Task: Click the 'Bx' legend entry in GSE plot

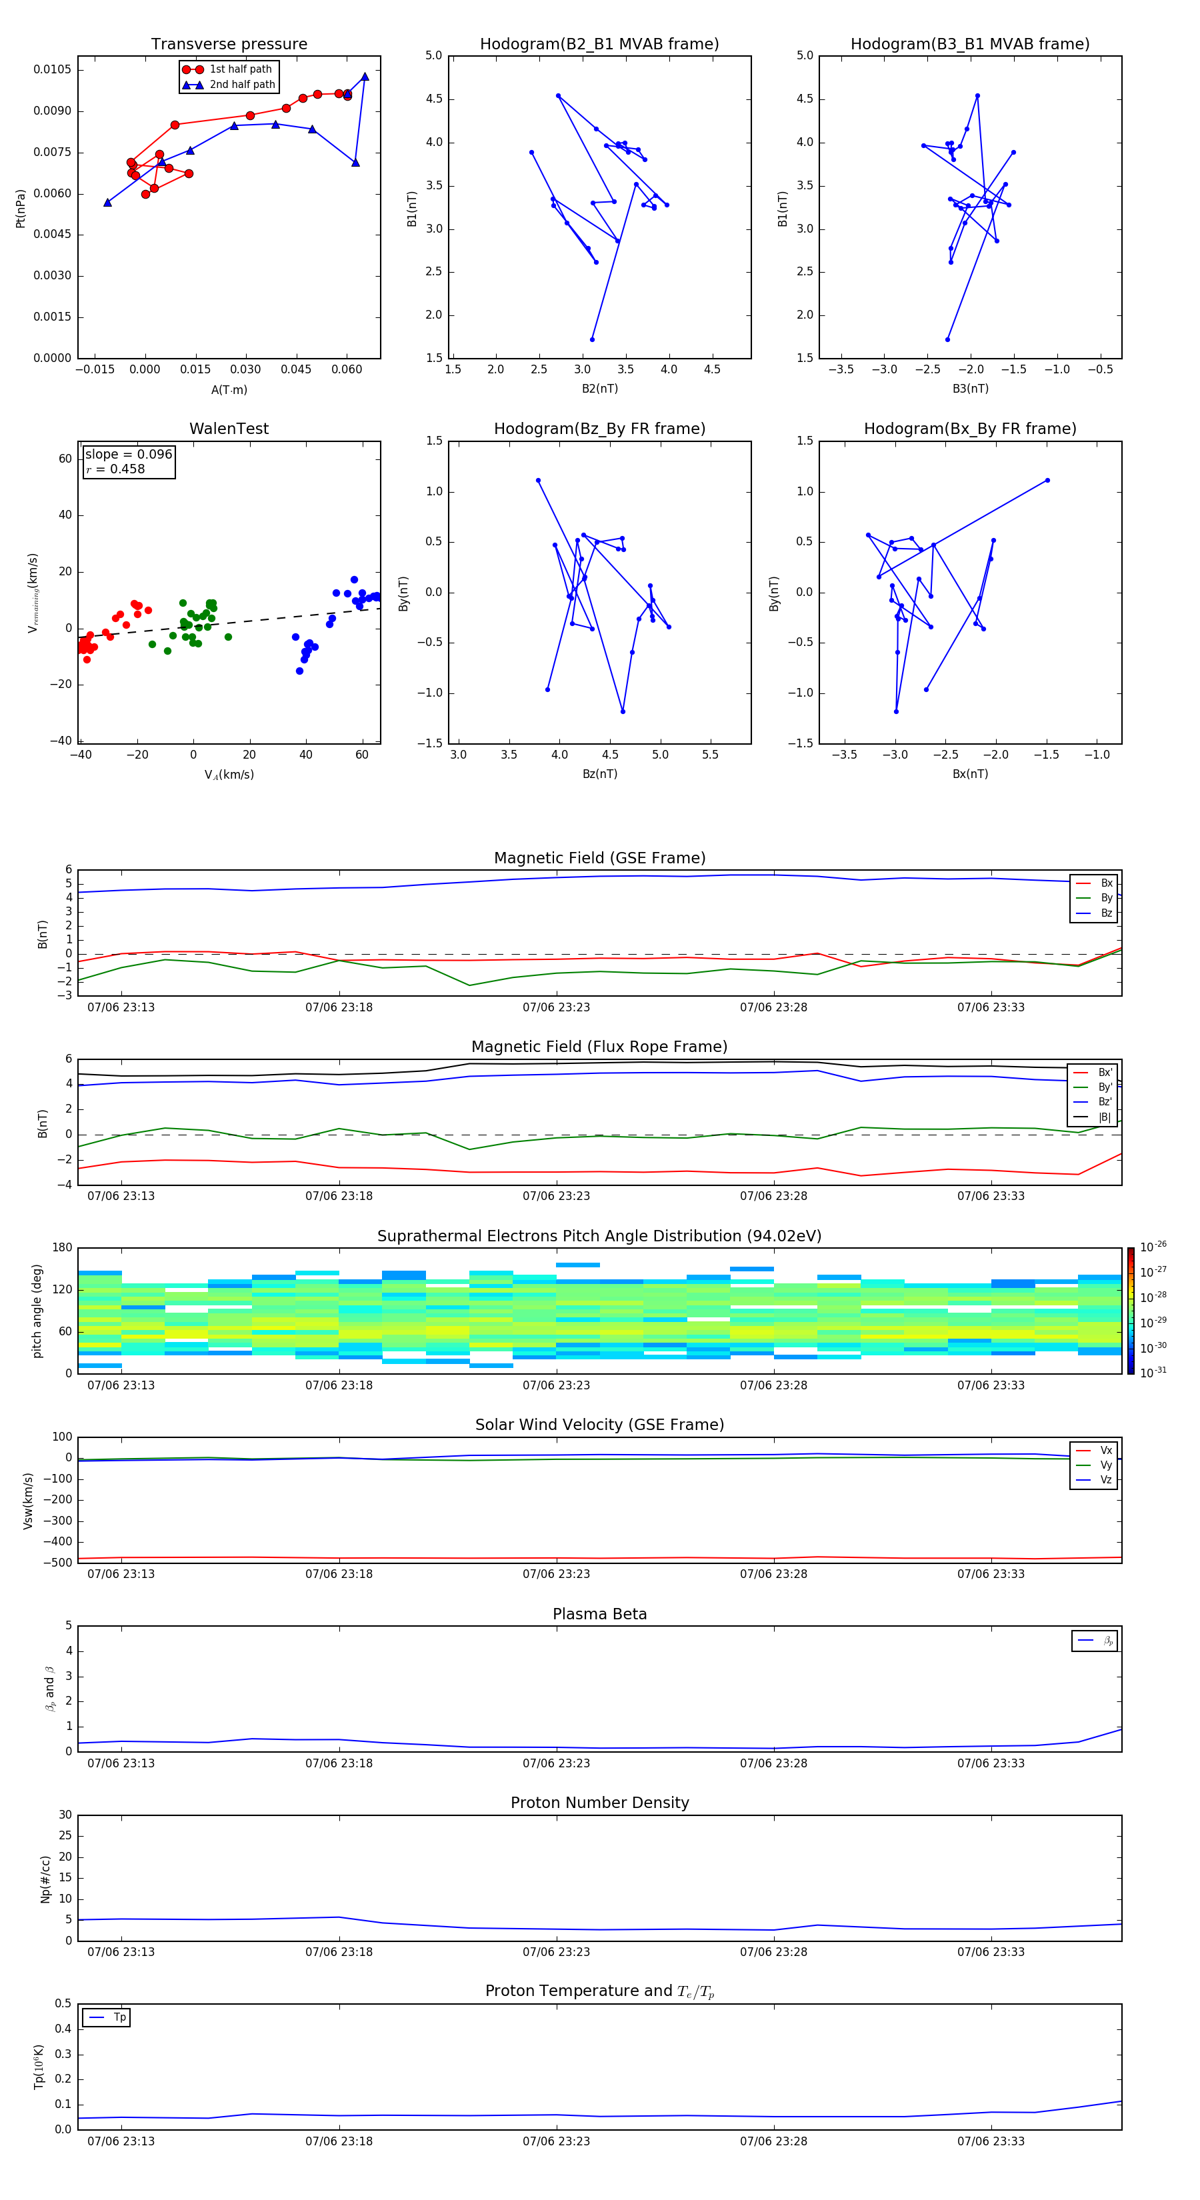Action: 1094,883
